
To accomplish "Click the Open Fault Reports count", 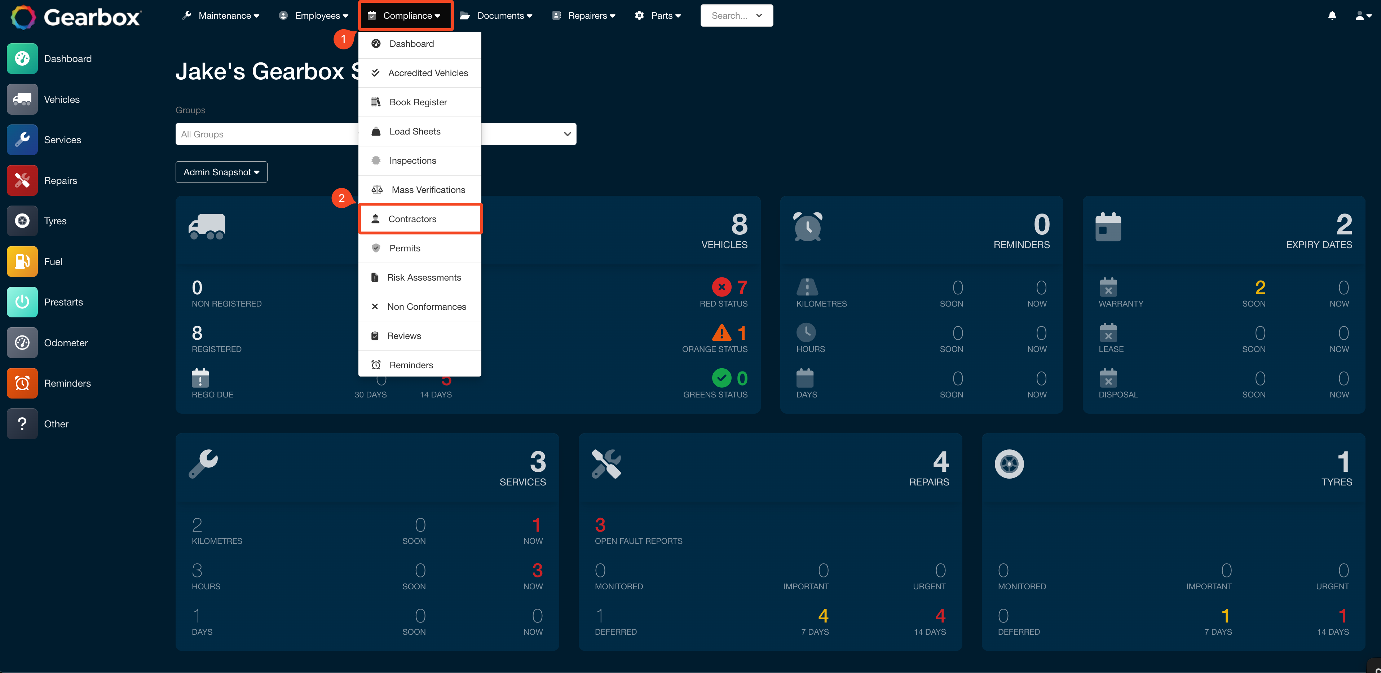I will coord(600,524).
